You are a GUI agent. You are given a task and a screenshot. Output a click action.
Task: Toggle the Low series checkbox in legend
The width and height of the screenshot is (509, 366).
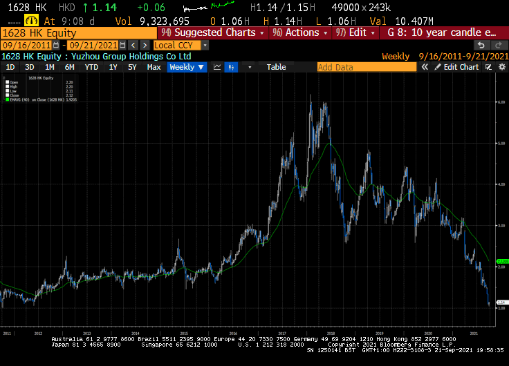click(7, 91)
